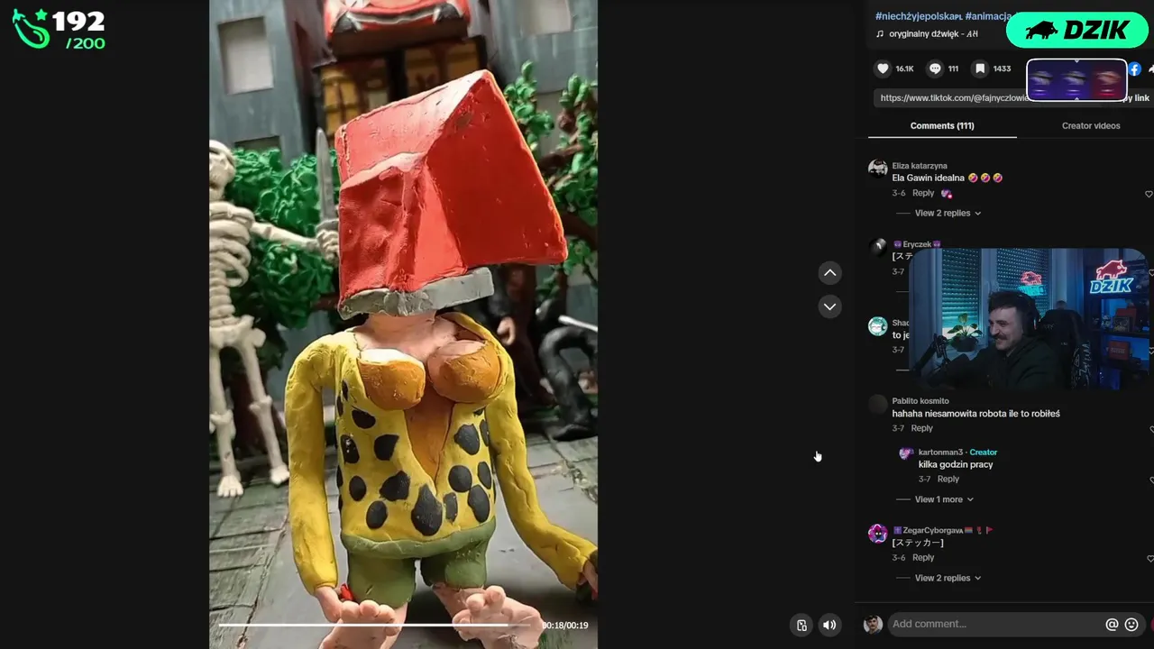Click your own avatar beside comment box
This screenshot has height=649, width=1154.
click(872, 624)
